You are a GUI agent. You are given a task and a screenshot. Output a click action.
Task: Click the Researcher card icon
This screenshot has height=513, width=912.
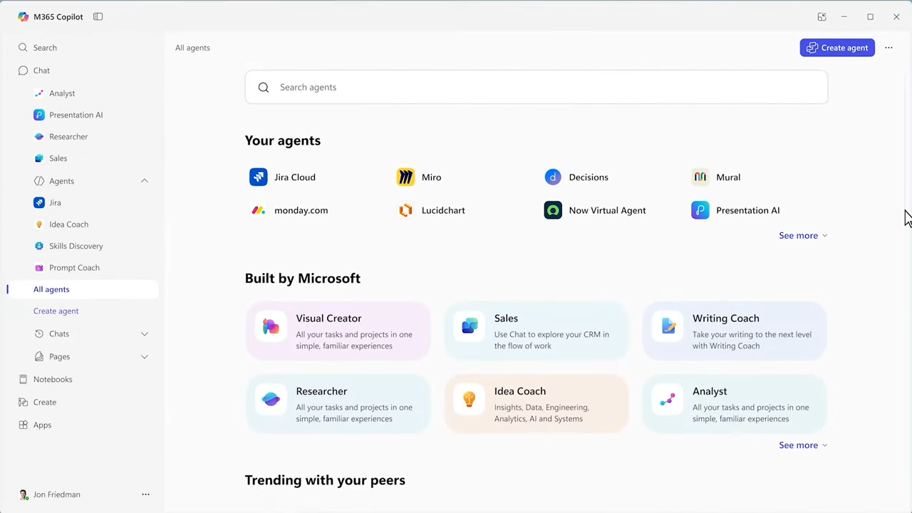(x=271, y=400)
